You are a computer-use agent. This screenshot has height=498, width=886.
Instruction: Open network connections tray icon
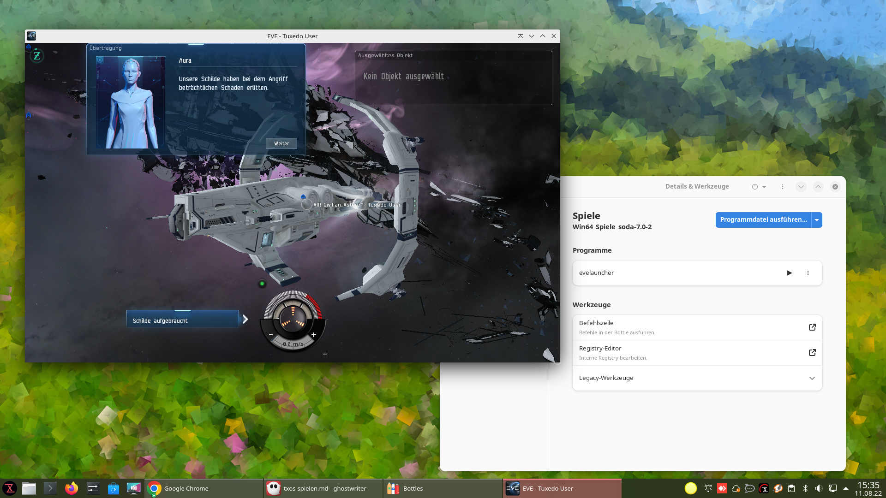[833, 488]
